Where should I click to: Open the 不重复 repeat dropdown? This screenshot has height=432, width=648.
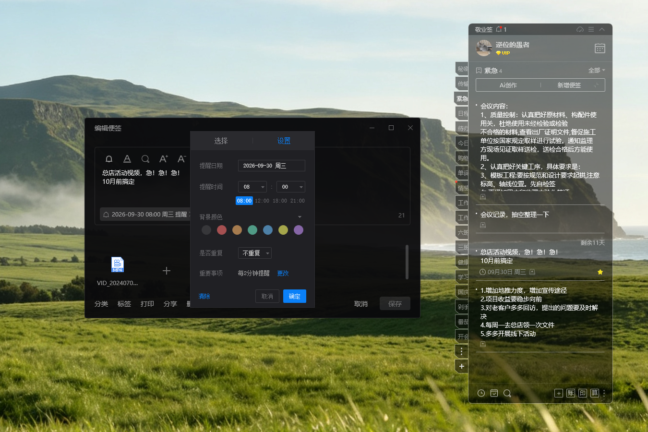(255, 253)
